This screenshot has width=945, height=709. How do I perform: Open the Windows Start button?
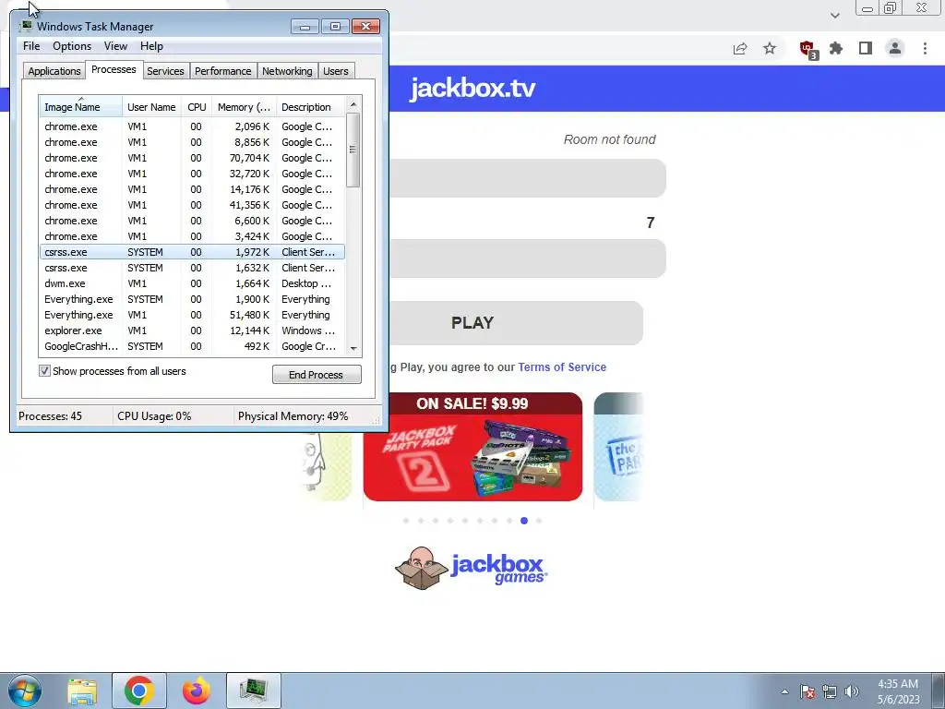(25, 691)
